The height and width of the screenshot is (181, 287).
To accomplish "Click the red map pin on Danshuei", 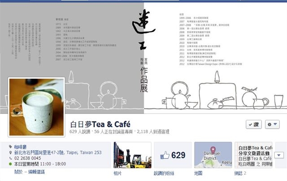I will (x=213, y=150).
